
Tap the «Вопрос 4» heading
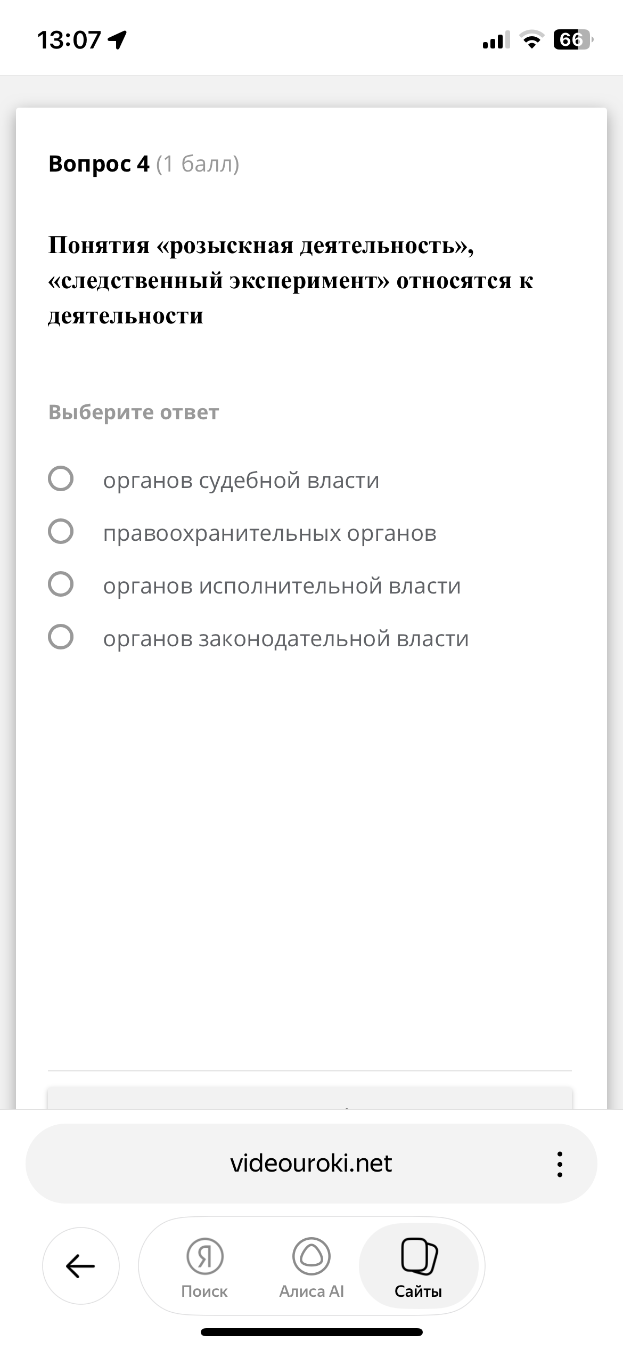click(99, 164)
